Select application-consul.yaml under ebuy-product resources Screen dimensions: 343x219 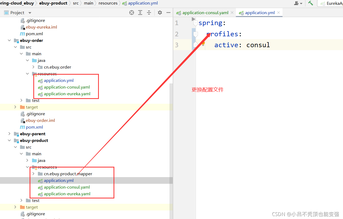pyautogui.click(x=67, y=187)
